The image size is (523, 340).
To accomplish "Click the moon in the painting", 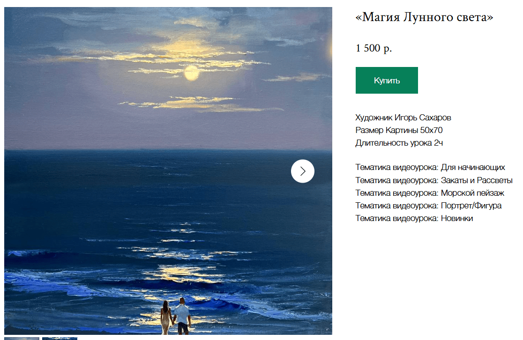I will [192, 73].
